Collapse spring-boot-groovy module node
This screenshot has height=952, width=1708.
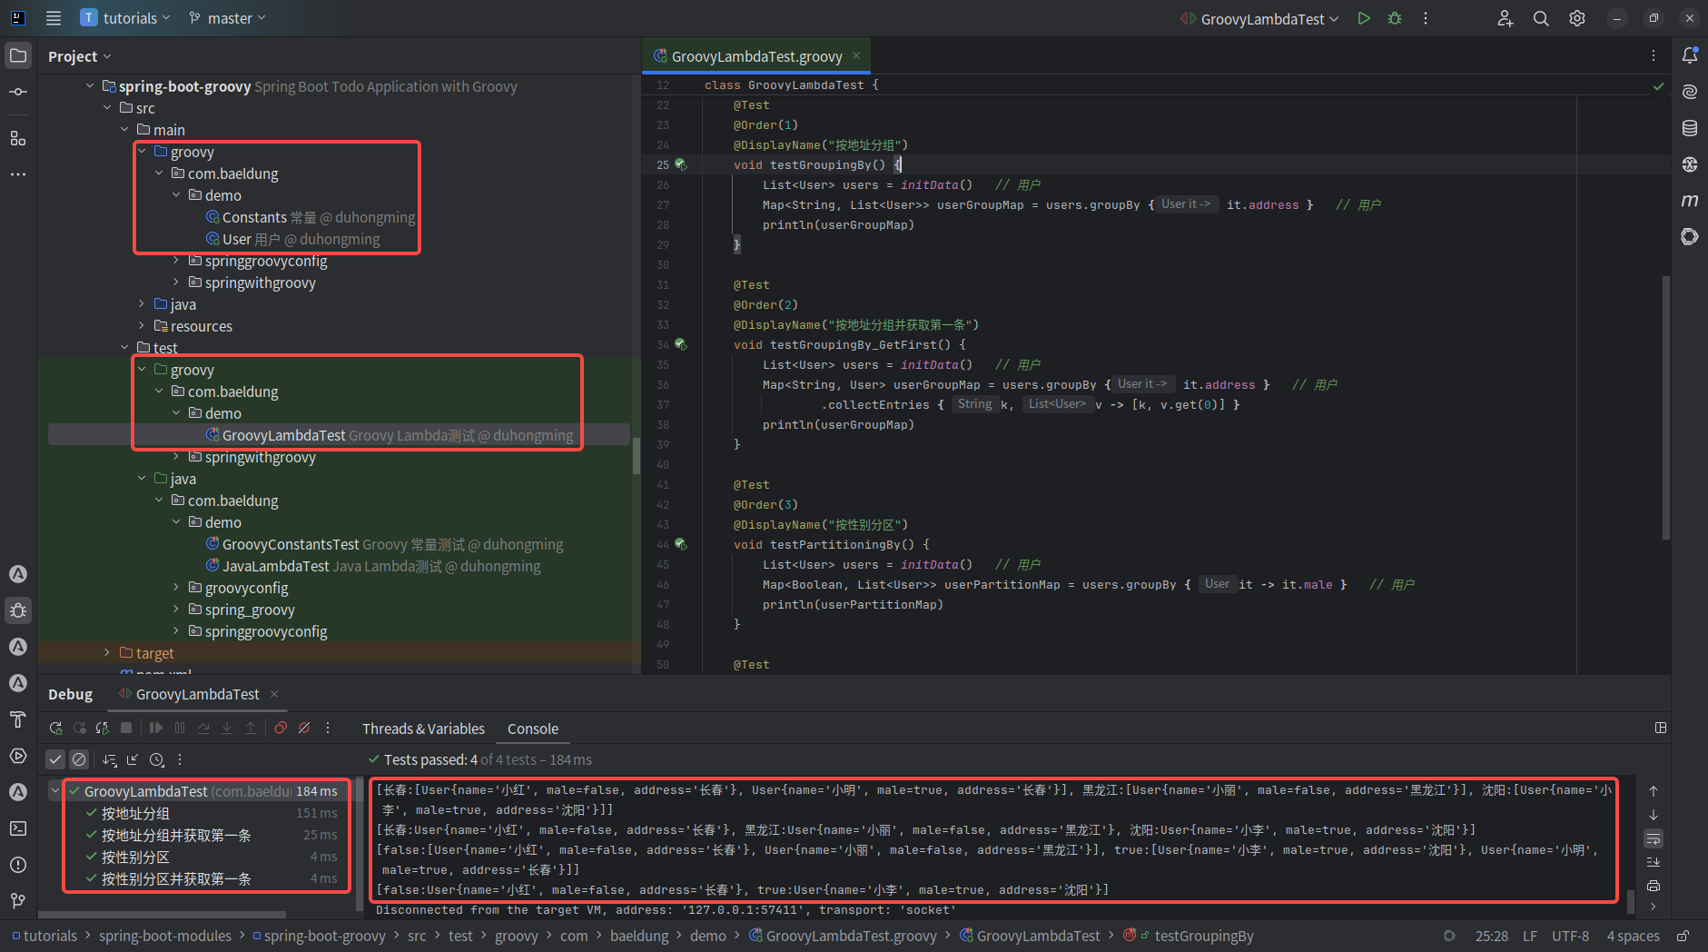90,86
